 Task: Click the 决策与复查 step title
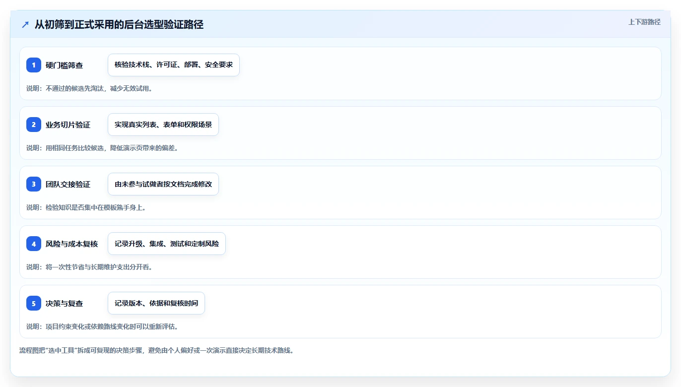coord(64,304)
